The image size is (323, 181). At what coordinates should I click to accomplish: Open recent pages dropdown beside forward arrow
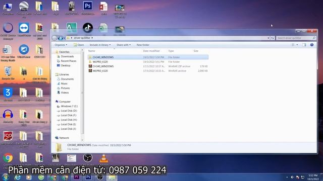coord(64,38)
